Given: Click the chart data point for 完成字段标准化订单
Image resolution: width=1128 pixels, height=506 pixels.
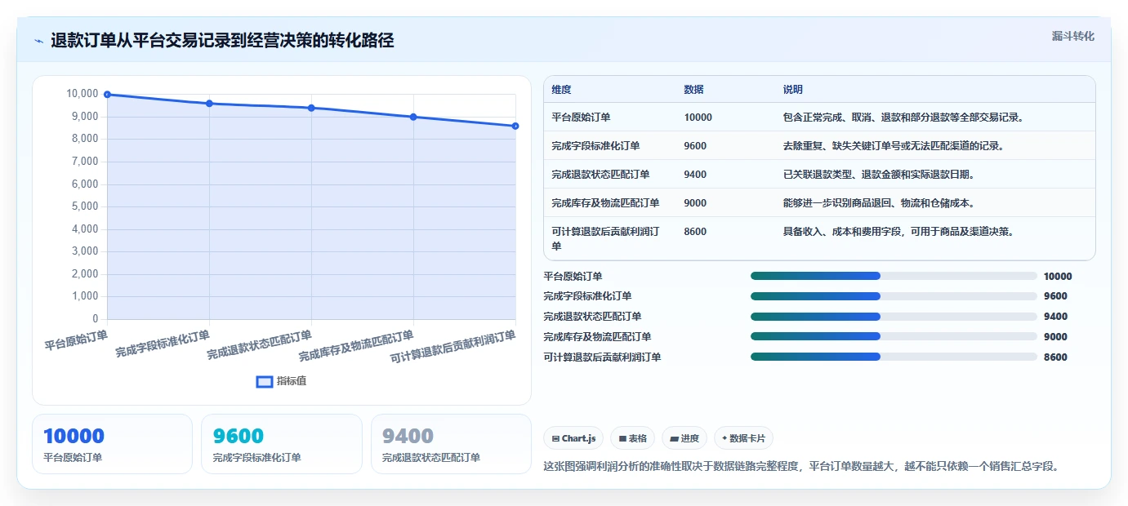Looking at the screenshot, I should 209,104.
